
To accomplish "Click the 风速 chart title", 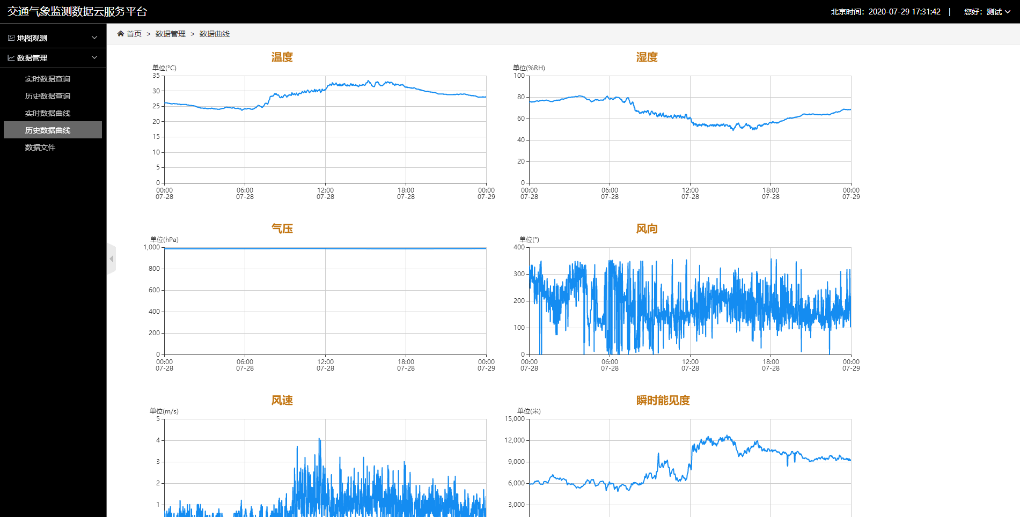I will 282,400.
